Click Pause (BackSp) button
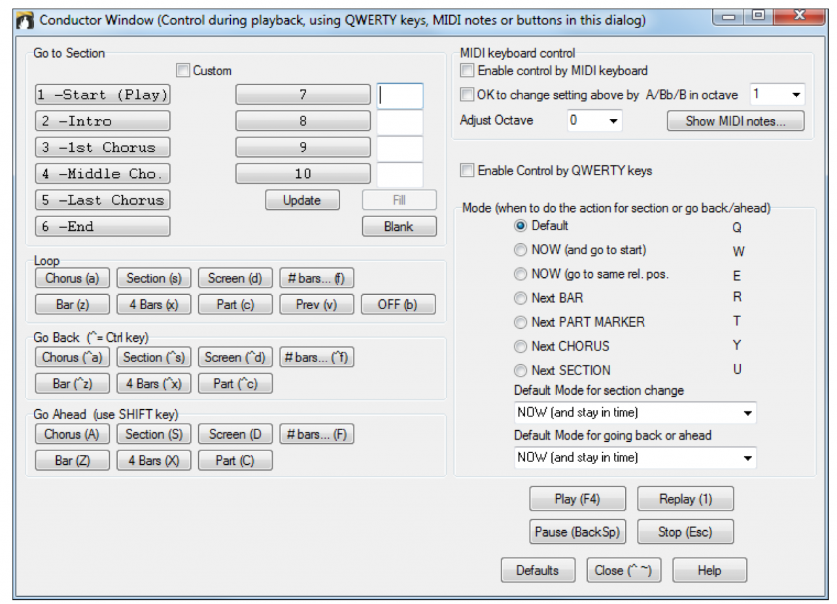 577,531
